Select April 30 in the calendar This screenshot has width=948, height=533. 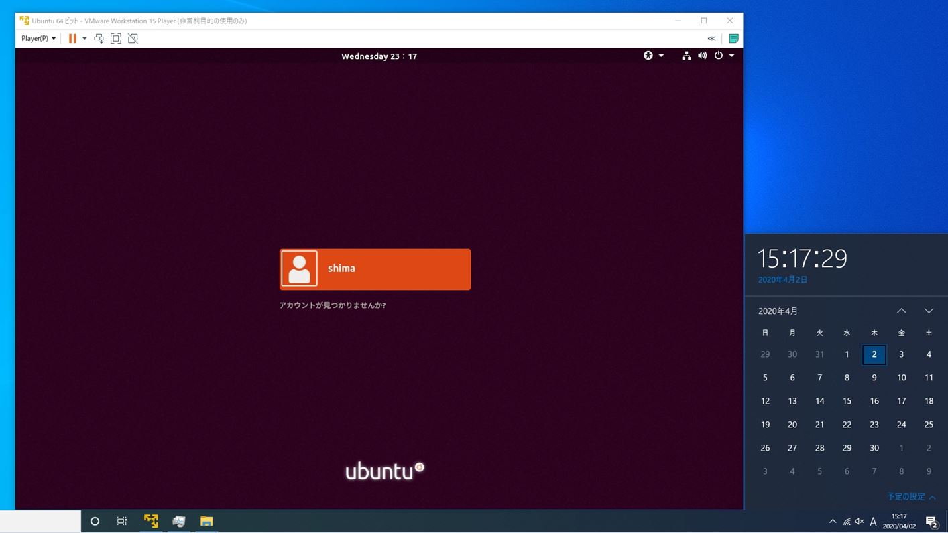(x=874, y=448)
